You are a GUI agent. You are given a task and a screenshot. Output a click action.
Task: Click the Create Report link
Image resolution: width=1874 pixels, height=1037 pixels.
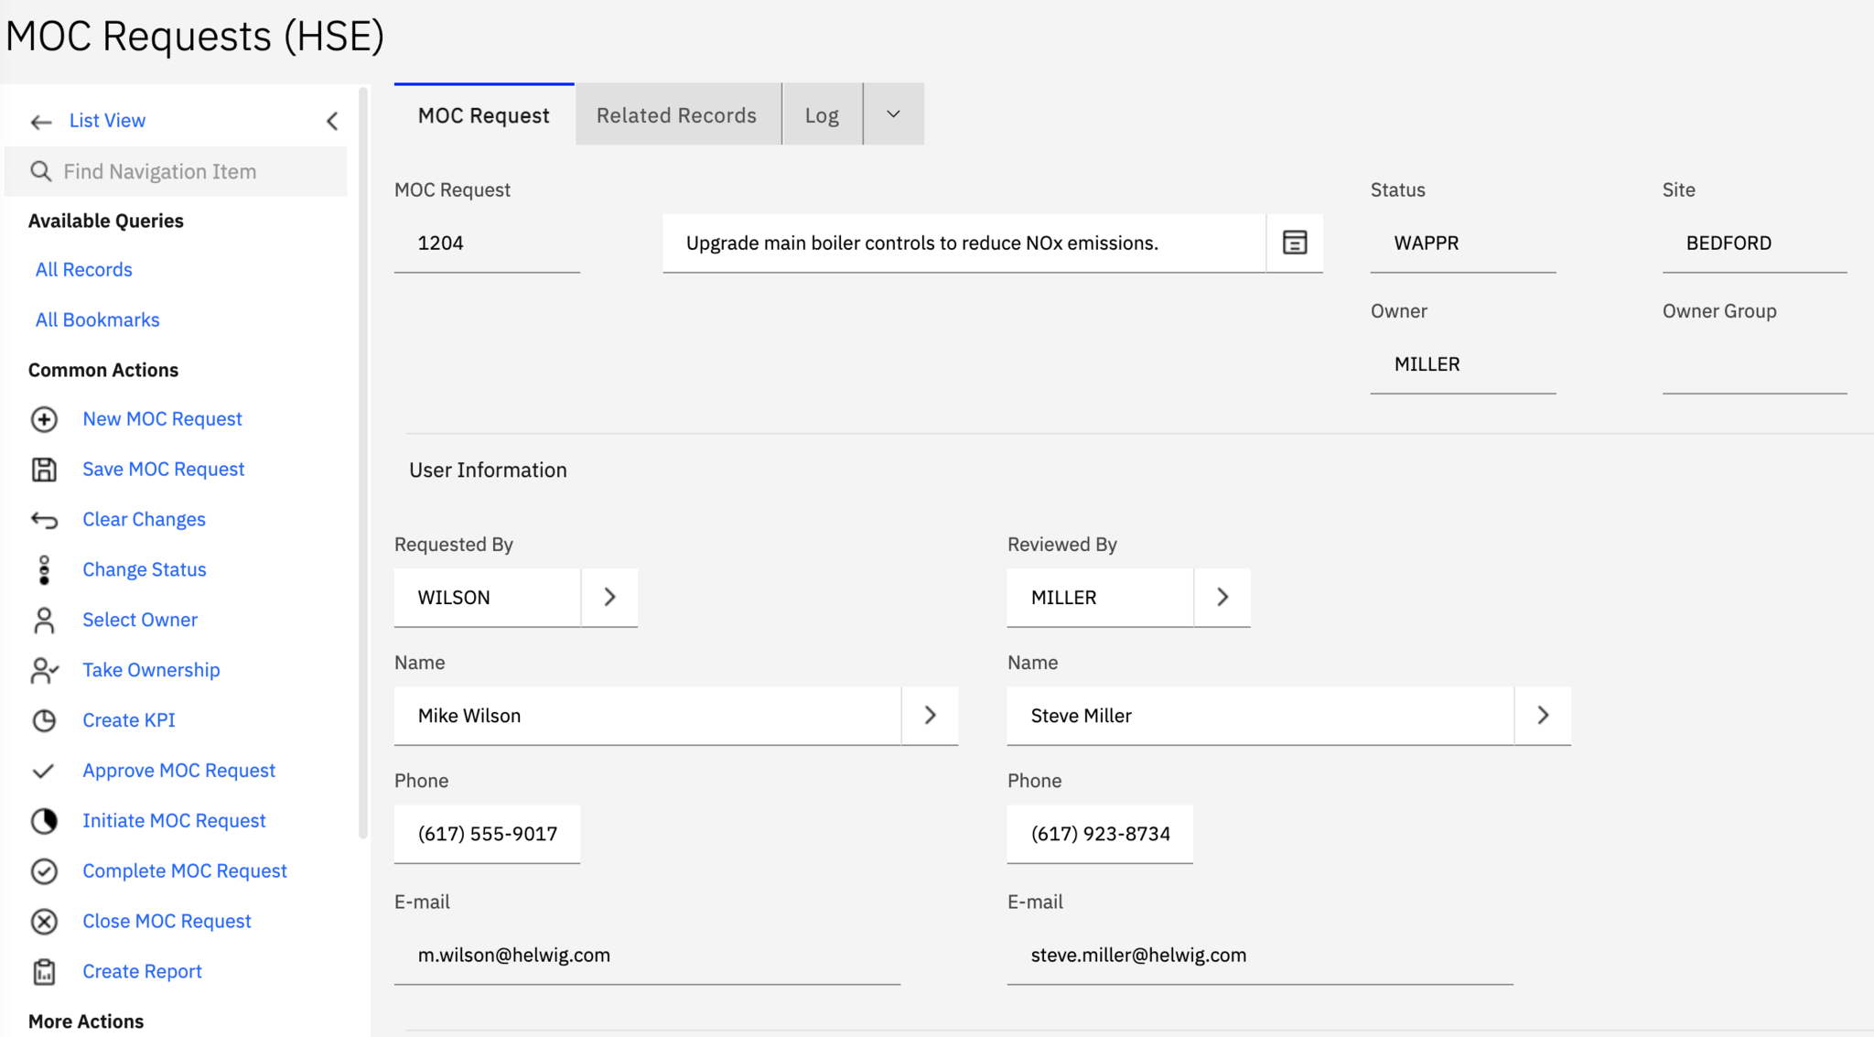pyautogui.click(x=142, y=972)
